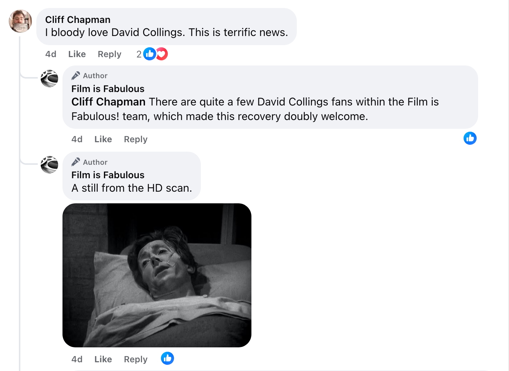Like the HD scan still comment
Screen dimensions: 509x371
tap(103, 359)
